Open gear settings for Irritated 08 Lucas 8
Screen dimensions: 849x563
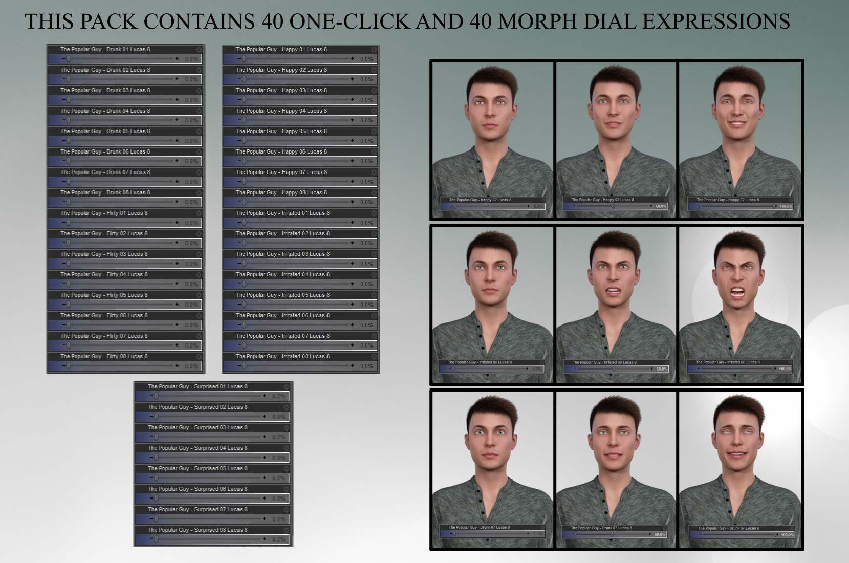pyautogui.click(x=374, y=357)
